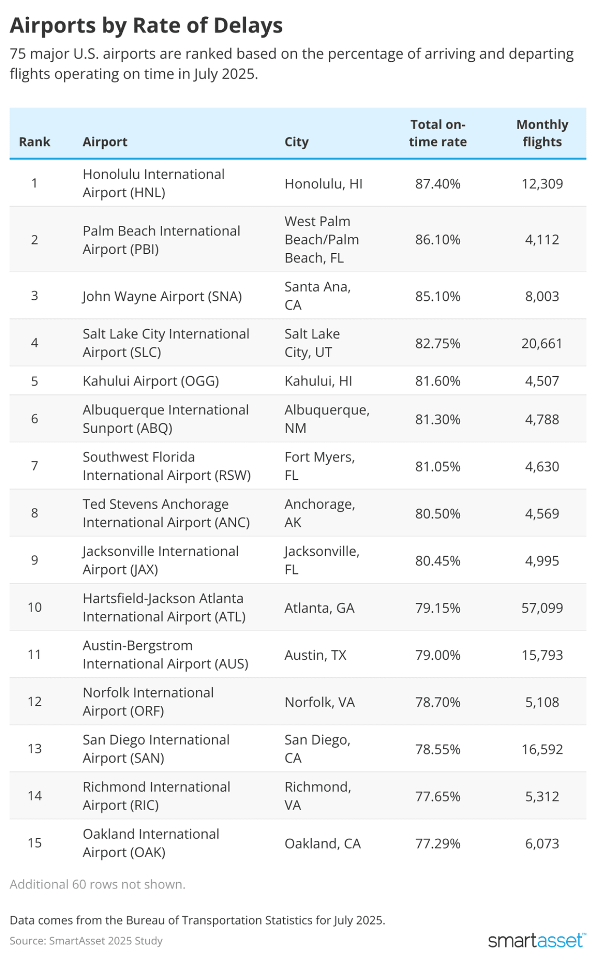This screenshot has height=957, width=596.
Task: Select Austin-Bergstrom International Airport (AUS)
Action: [165, 655]
